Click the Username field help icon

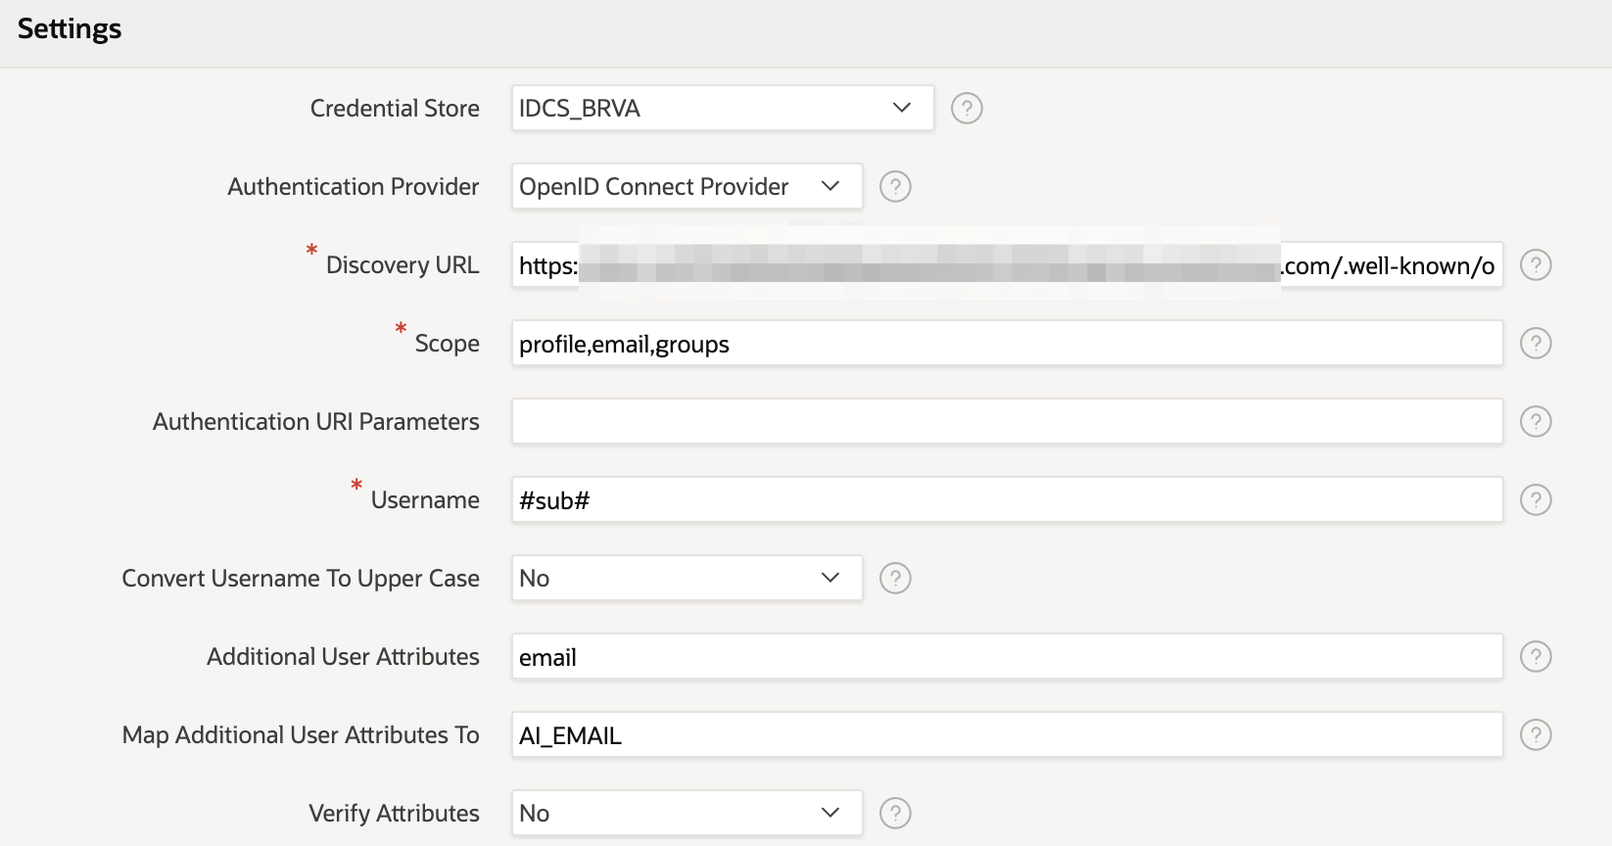(x=1536, y=499)
